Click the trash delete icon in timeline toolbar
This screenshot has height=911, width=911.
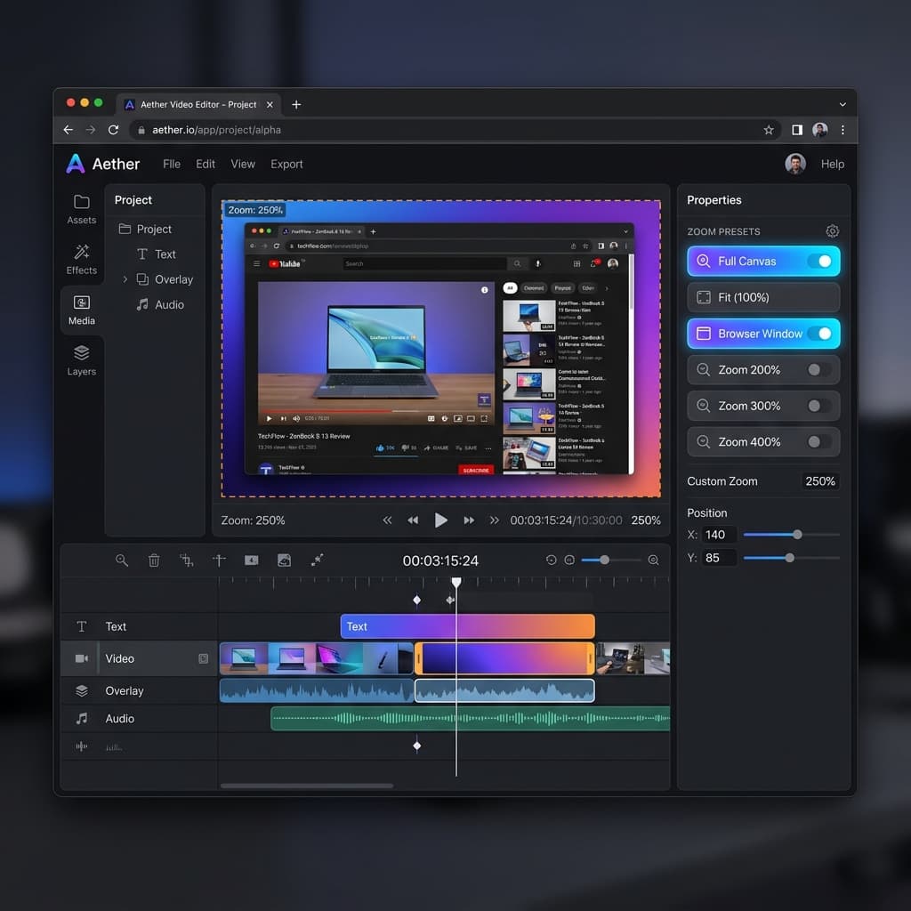tap(154, 560)
